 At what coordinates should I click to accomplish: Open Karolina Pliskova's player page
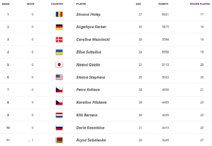point(91,102)
